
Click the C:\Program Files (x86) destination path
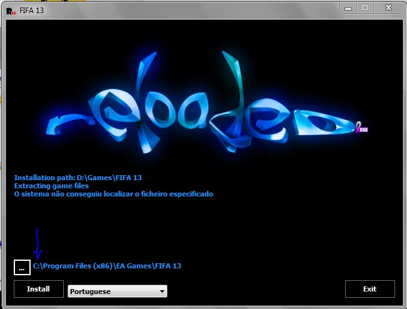107,266
